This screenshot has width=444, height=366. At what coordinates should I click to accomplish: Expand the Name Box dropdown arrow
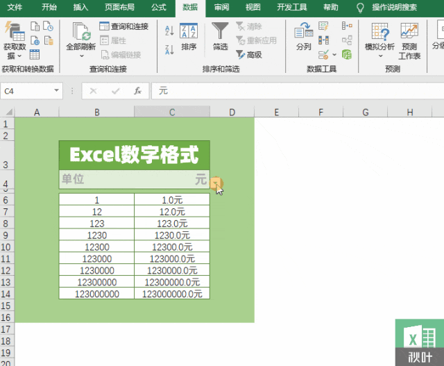pyautogui.click(x=56, y=90)
